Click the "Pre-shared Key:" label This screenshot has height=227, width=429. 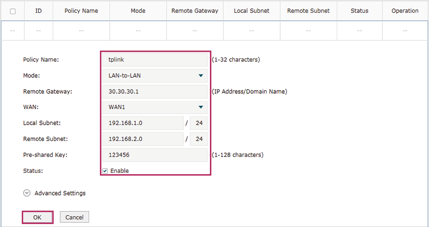45,155
